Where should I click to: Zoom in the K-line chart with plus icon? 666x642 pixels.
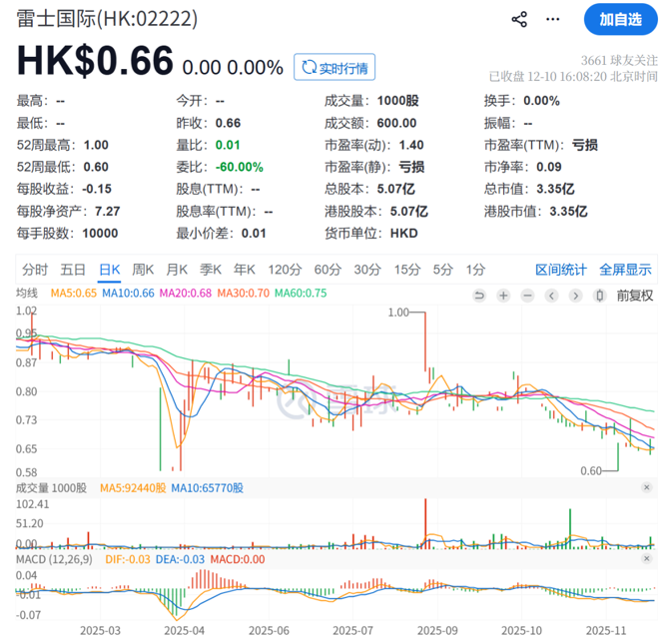point(503,295)
